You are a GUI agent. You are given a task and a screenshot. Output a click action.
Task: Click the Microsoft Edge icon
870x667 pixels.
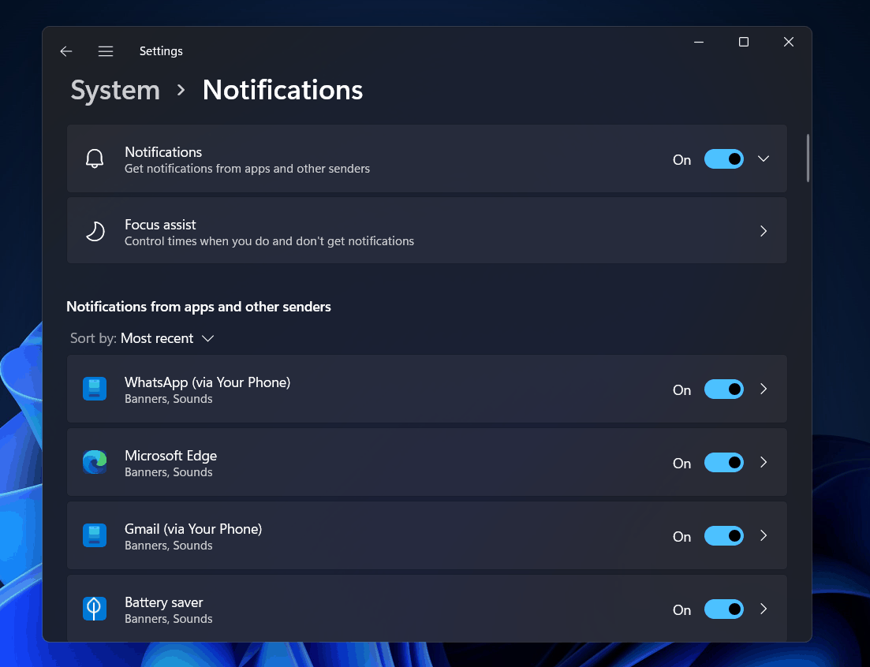pyautogui.click(x=95, y=462)
